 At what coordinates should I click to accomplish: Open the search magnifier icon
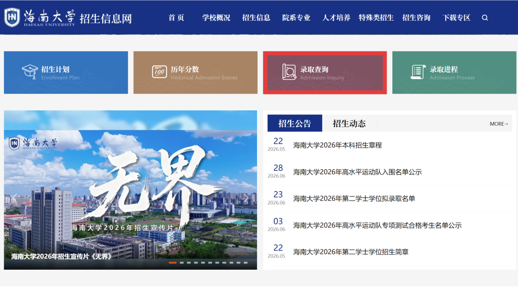tap(484, 18)
